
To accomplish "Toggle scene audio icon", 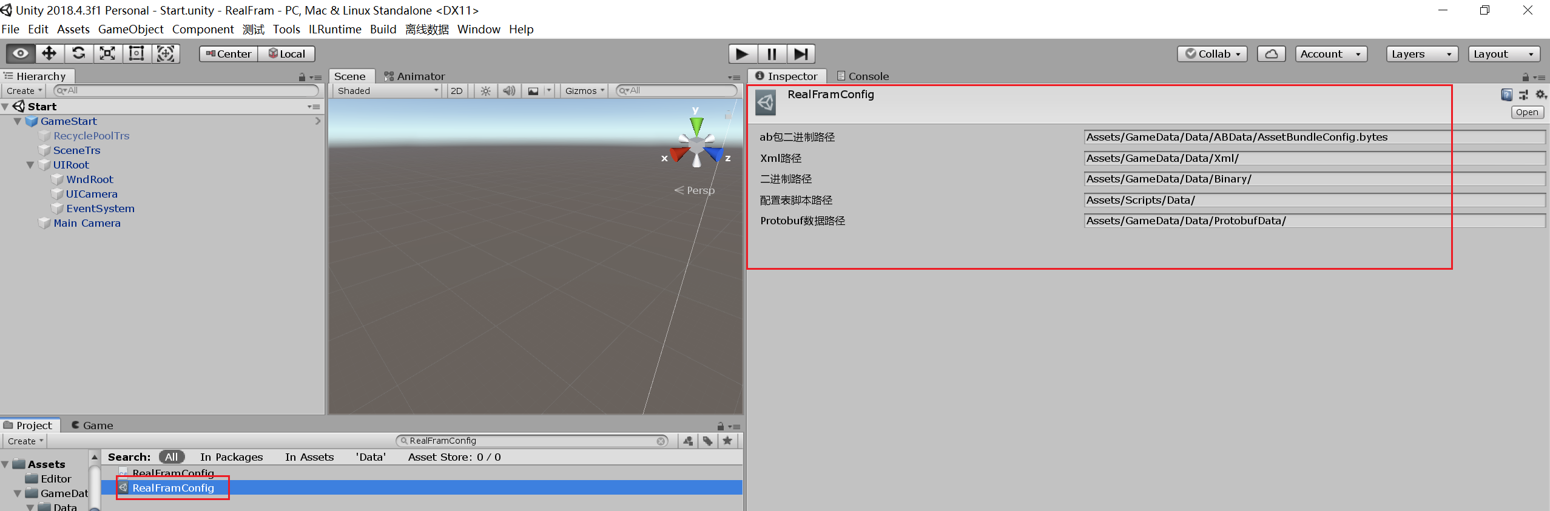I will coord(509,91).
